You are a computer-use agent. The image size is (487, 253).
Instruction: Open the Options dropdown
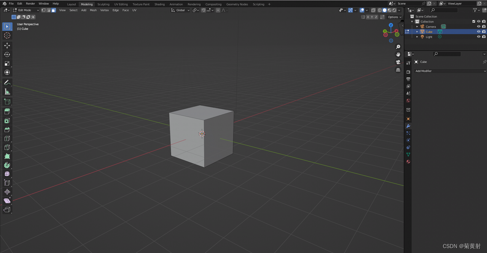395,17
